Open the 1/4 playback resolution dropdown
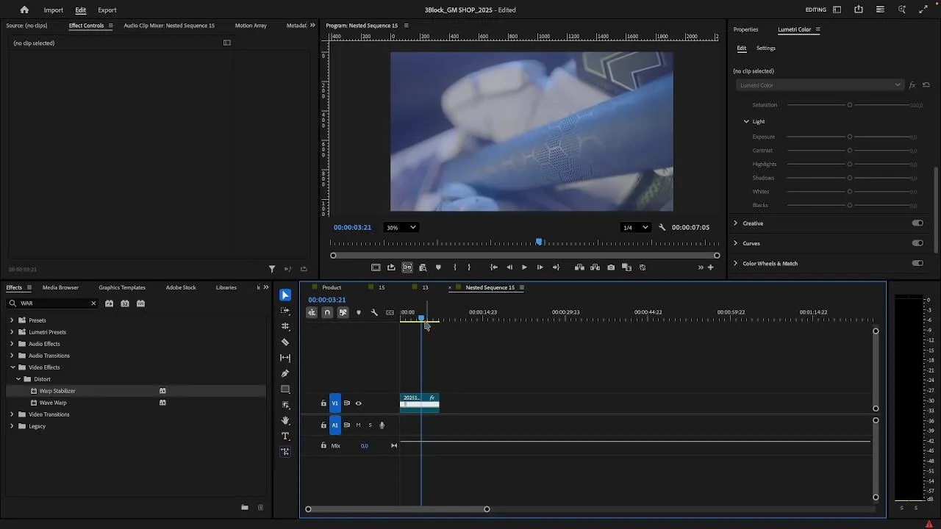Viewport: 941px width, 529px height. pos(636,228)
